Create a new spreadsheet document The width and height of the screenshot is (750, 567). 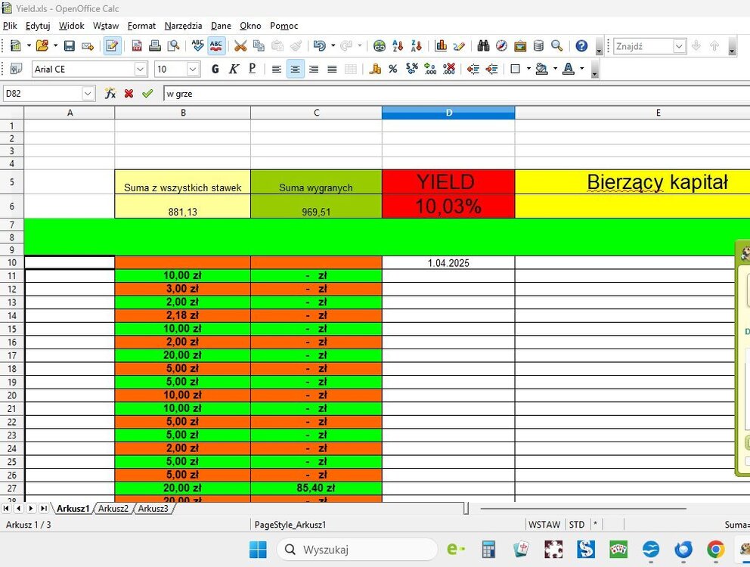[x=16, y=46]
